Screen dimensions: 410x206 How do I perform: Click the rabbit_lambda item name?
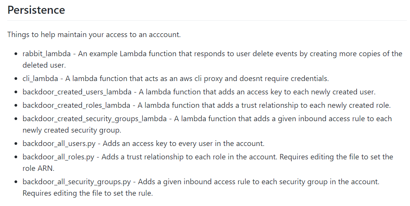(x=47, y=54)
